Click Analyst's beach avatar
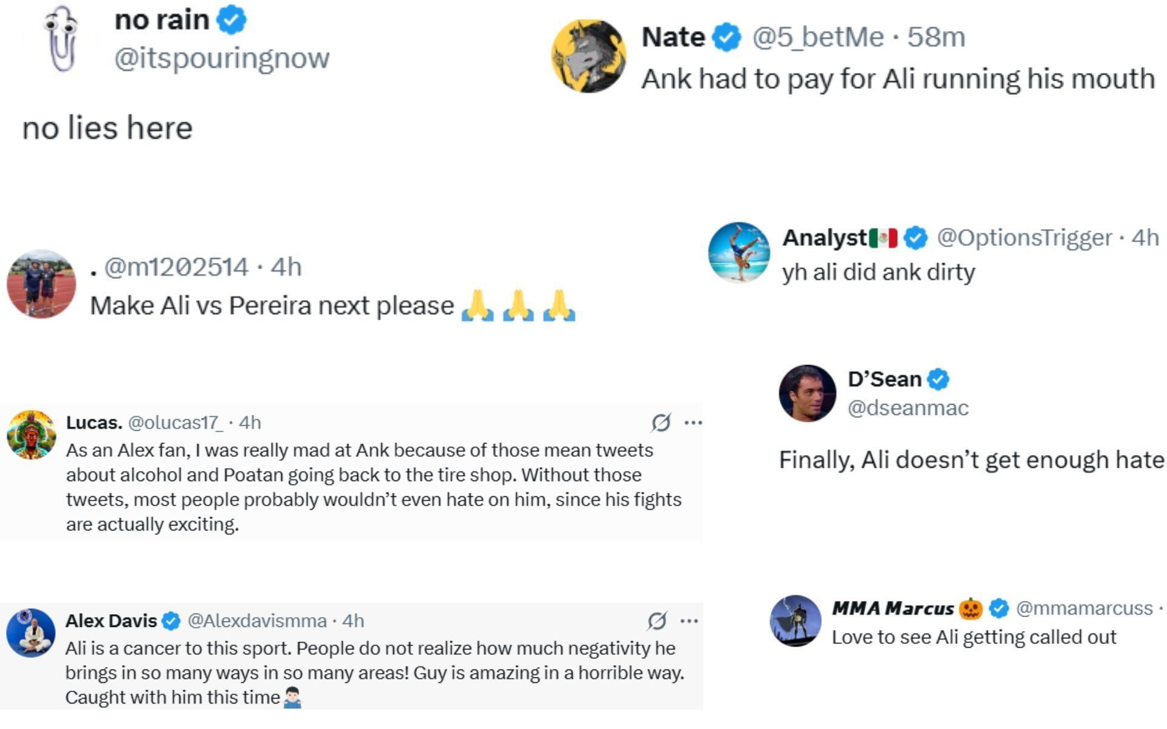Image resolution: width=1167 pixels, height=729 pixels. [739, 252]
